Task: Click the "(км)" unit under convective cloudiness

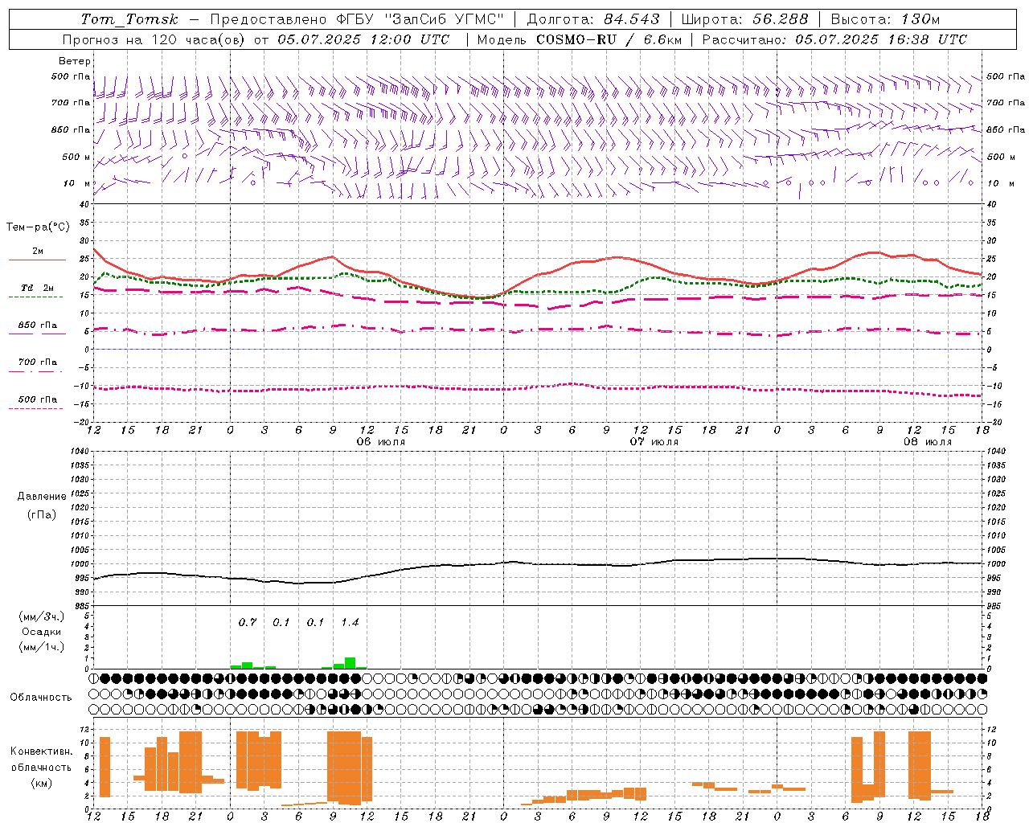Action: (42, 784)
